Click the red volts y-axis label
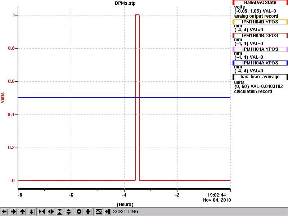This screenshot has height=216, width=288. [x=3, y=98]
